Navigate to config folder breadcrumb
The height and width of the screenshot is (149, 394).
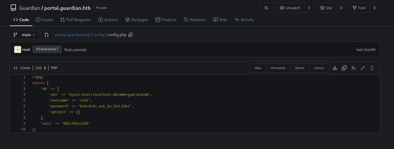click(x=99, y=35)
